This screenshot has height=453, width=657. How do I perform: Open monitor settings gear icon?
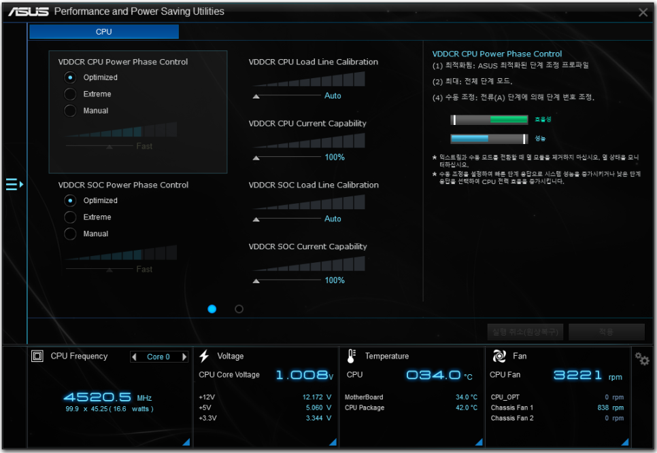(x=641, y=359)
